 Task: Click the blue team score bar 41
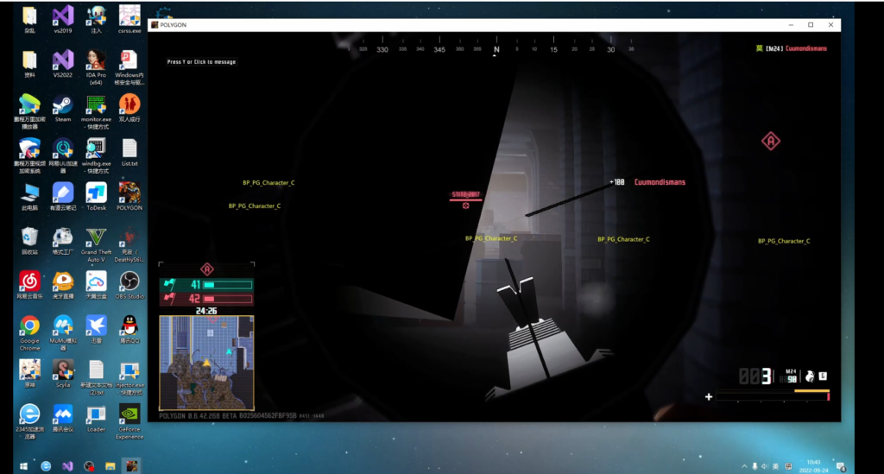click(x=206, y=285)
